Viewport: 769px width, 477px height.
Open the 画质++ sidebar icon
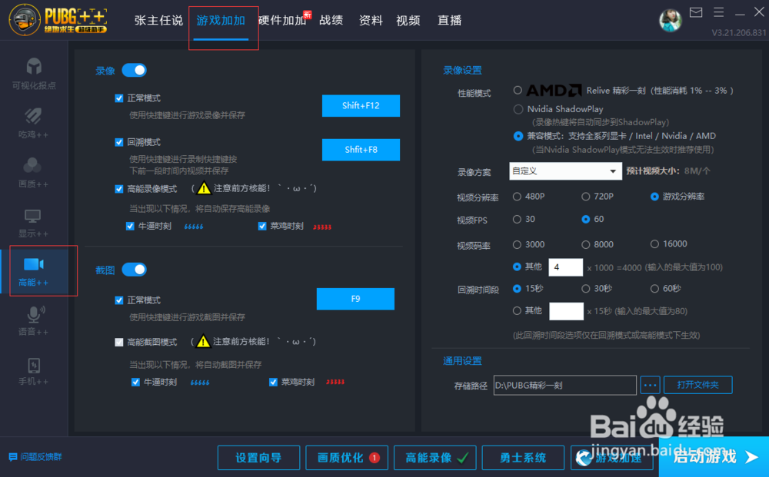tap(32, 165)
